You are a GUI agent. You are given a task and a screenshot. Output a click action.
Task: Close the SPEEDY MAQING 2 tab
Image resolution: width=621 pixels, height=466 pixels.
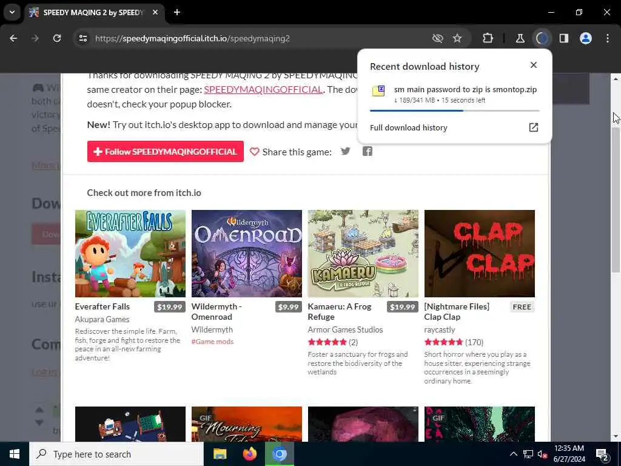(155, 12)
